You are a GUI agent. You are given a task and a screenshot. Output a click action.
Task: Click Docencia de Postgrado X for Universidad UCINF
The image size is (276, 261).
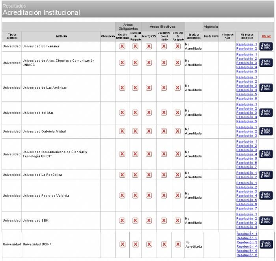[x=178, y=244]
